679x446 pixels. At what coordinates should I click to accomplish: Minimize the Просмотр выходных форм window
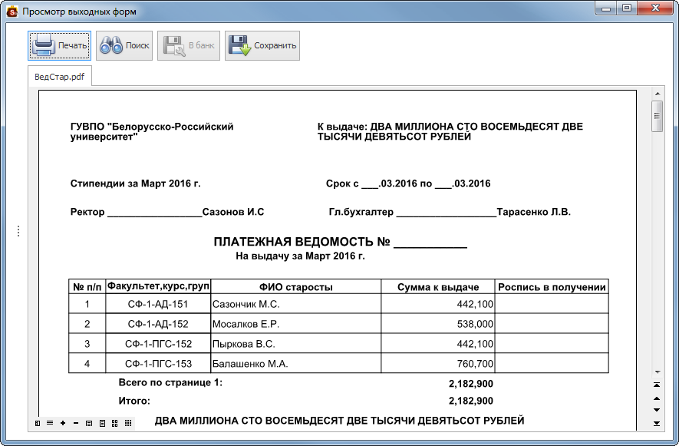coord(606,8)
